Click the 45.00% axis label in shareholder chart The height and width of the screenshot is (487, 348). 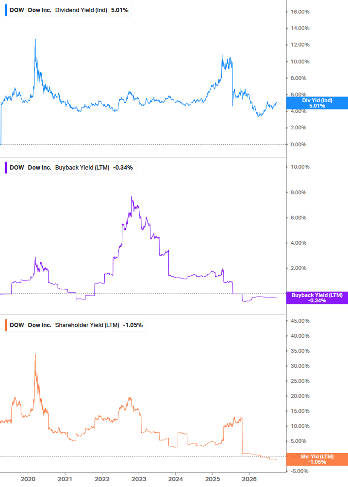(300, 321)
